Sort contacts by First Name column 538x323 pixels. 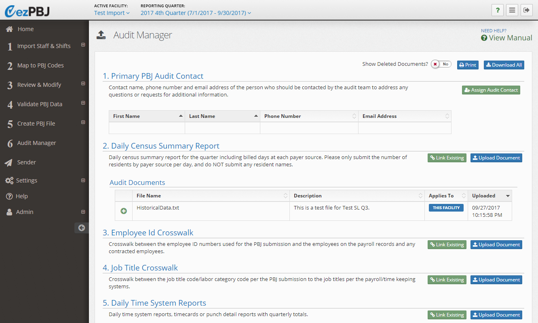147,116
